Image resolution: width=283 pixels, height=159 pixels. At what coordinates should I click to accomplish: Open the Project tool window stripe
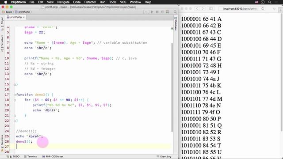tap(2, 23)
